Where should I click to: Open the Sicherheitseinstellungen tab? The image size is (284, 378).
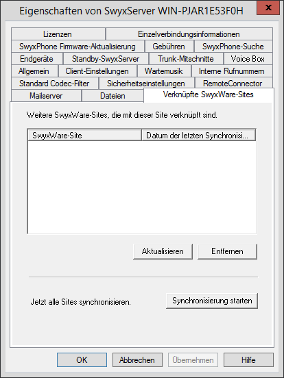[146, 83]
